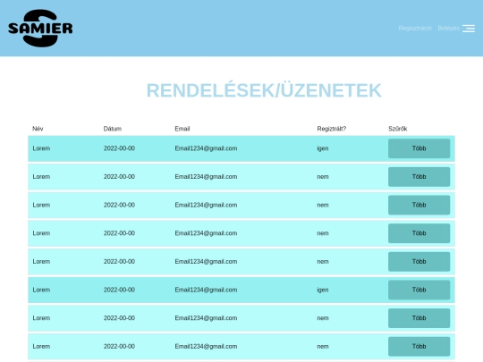Open the Regisztráció link
The width and height of the screenshot is (483, 362).
[415, 28]
